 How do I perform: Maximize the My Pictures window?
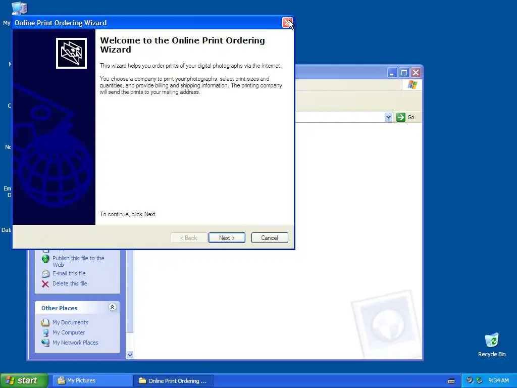tap(404, 73)
